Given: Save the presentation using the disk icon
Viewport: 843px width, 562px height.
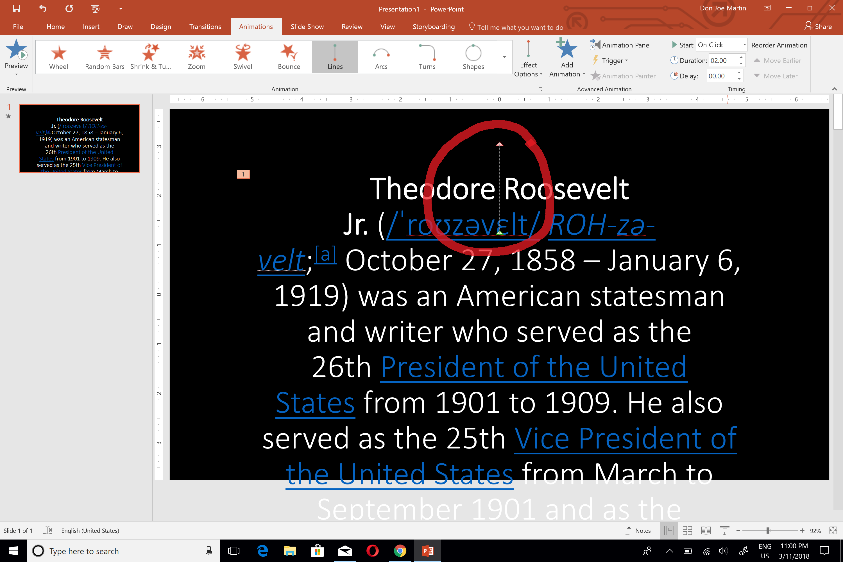Looking at the screenshot, I should point(17,9).
